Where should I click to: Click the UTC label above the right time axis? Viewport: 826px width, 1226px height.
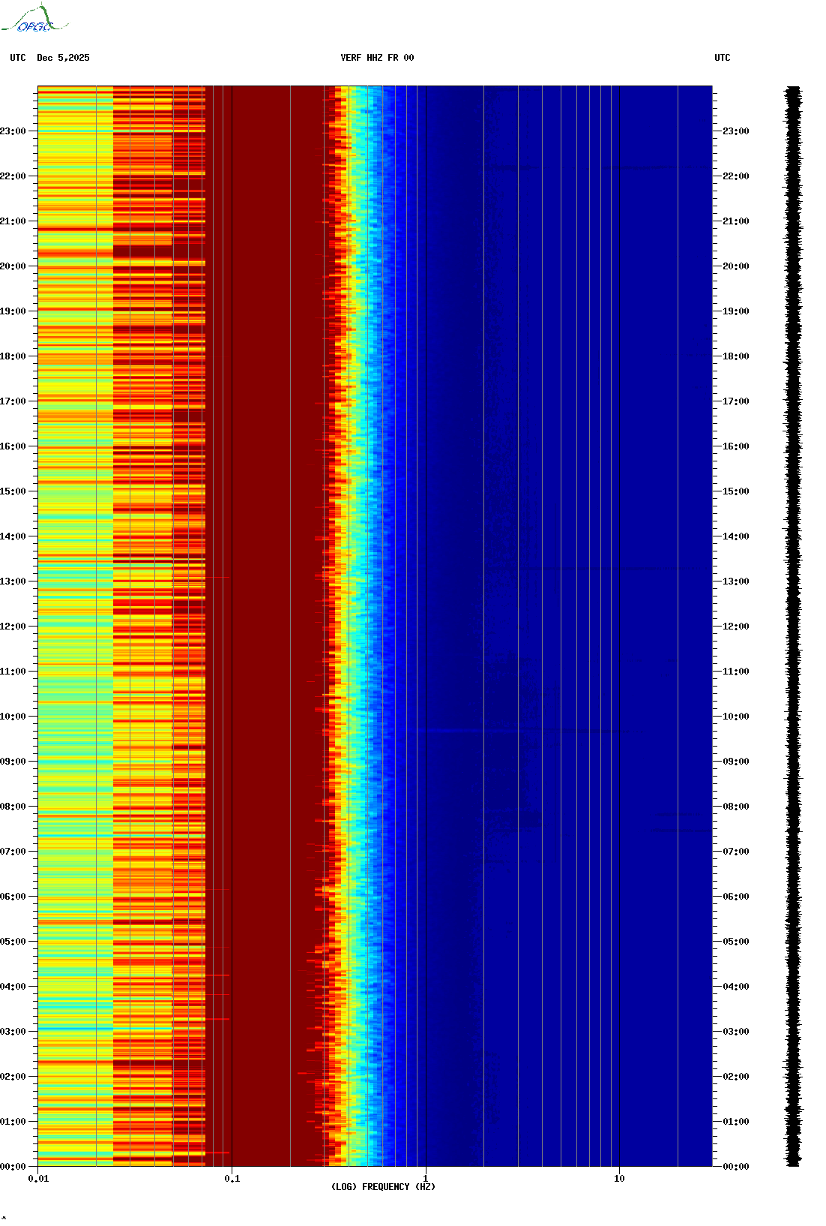tap(722, 58)
